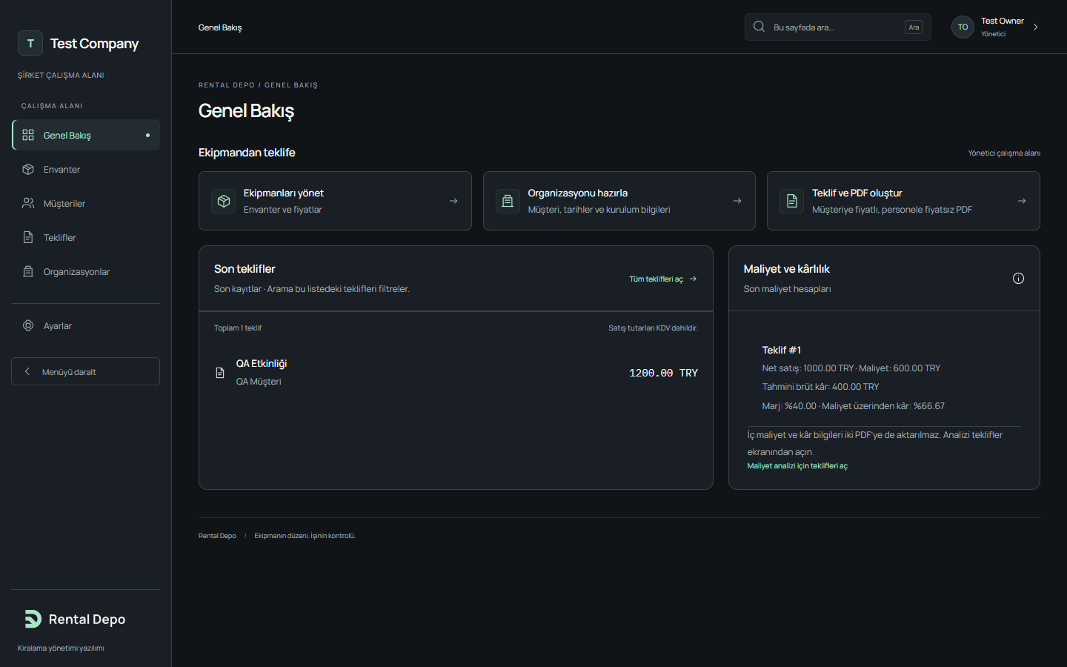The image size is (1067, 667).
Task: Click the info icon in Maliyet ve kârlılık panel
Action: (1018, 279)
